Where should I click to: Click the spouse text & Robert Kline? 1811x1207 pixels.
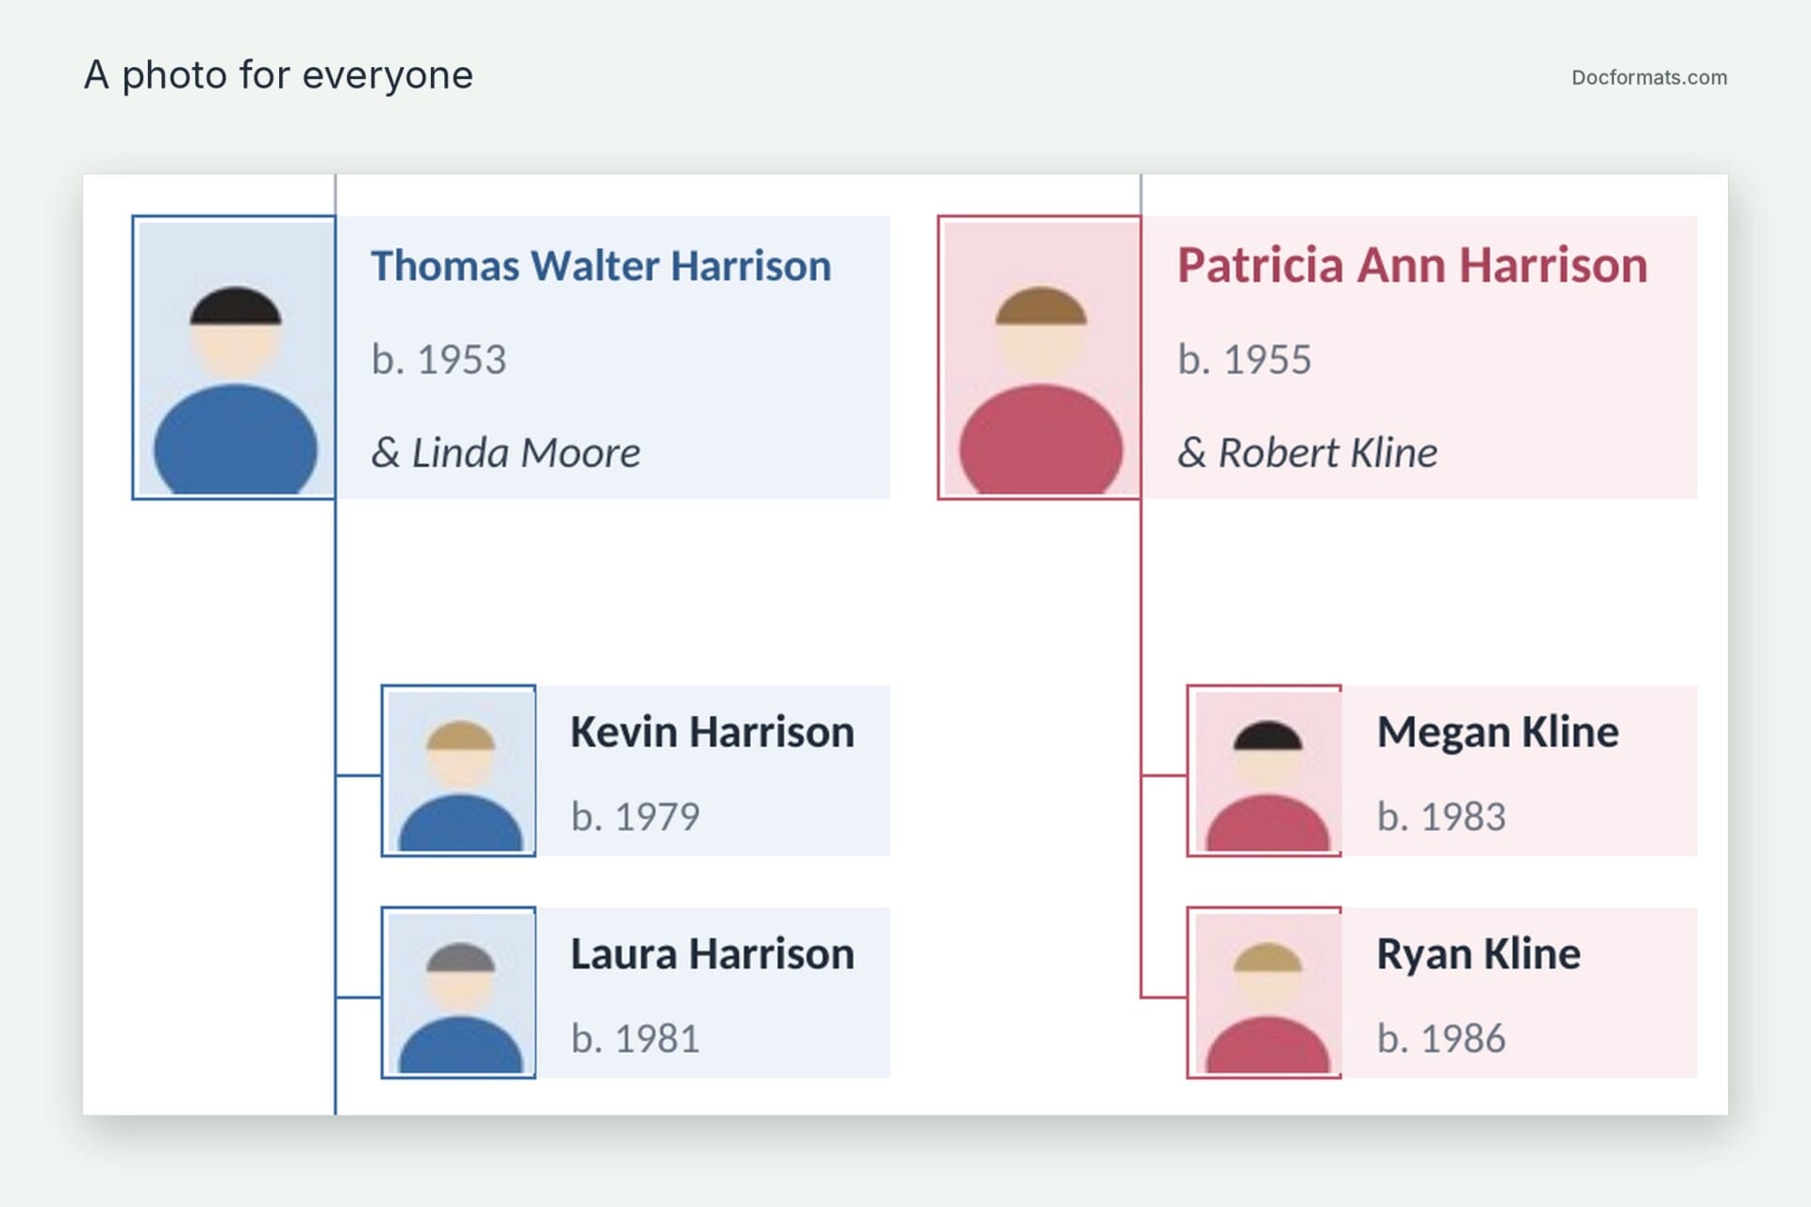[x=1307, y=453]
